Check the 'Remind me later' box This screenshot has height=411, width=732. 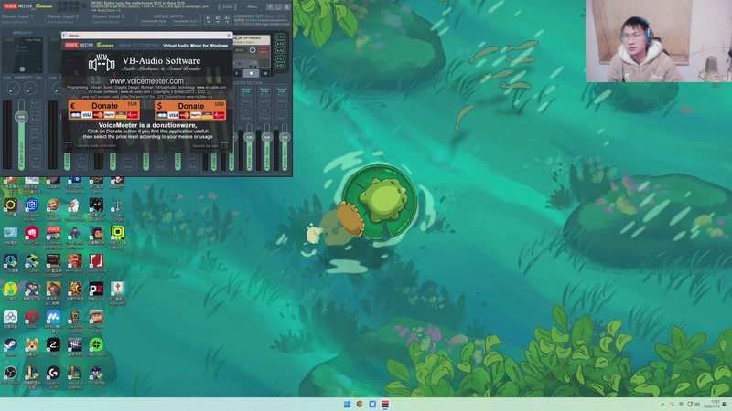point(224,146)
